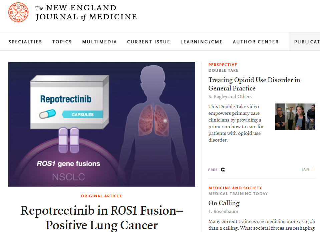Open the Author Center menu

click(x=256, y=42)
